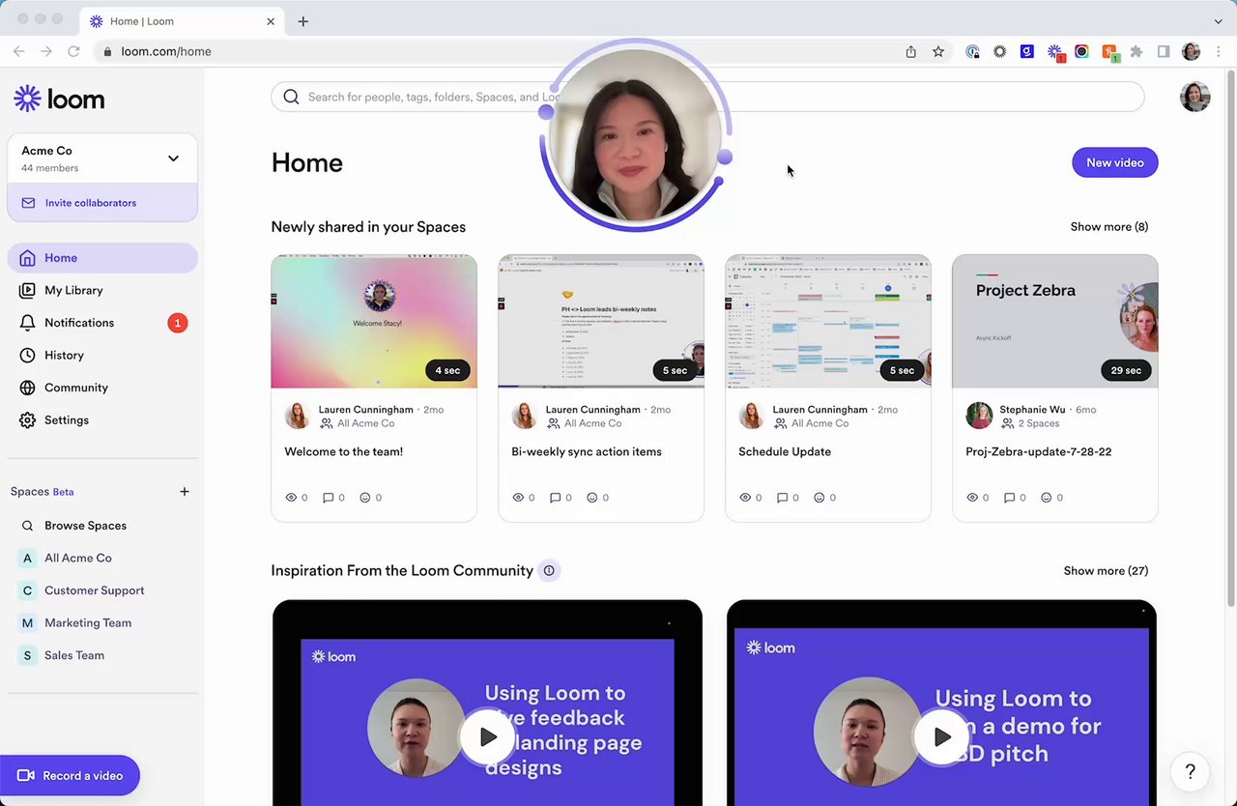Click comments icon on Schedule Update card
This screenshot has height=806, width=1237.
click(782, 498)
